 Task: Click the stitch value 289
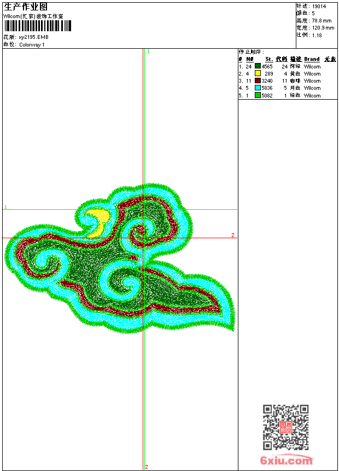[269, 74]
